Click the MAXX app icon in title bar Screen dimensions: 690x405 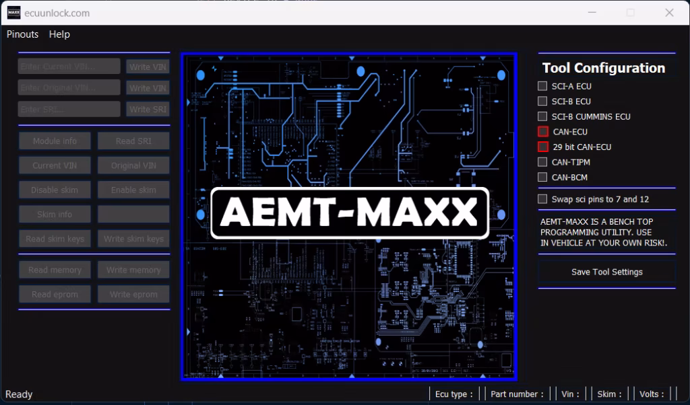13,13
